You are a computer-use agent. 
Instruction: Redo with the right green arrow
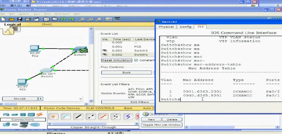tap(72, 19)
